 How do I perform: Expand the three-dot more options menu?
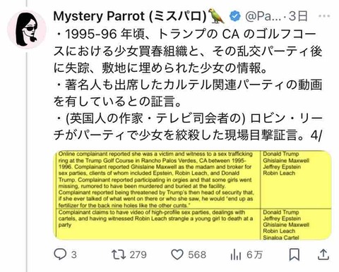[324, 16]
